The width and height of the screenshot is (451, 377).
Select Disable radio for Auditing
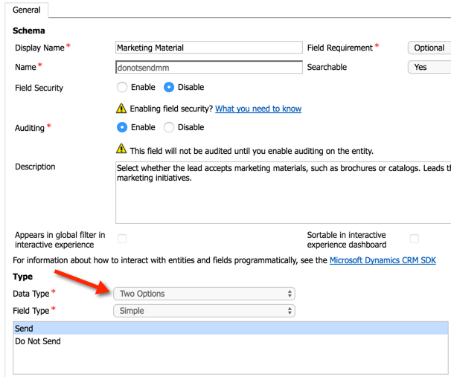pyautogui.click(x=169, y=127)
